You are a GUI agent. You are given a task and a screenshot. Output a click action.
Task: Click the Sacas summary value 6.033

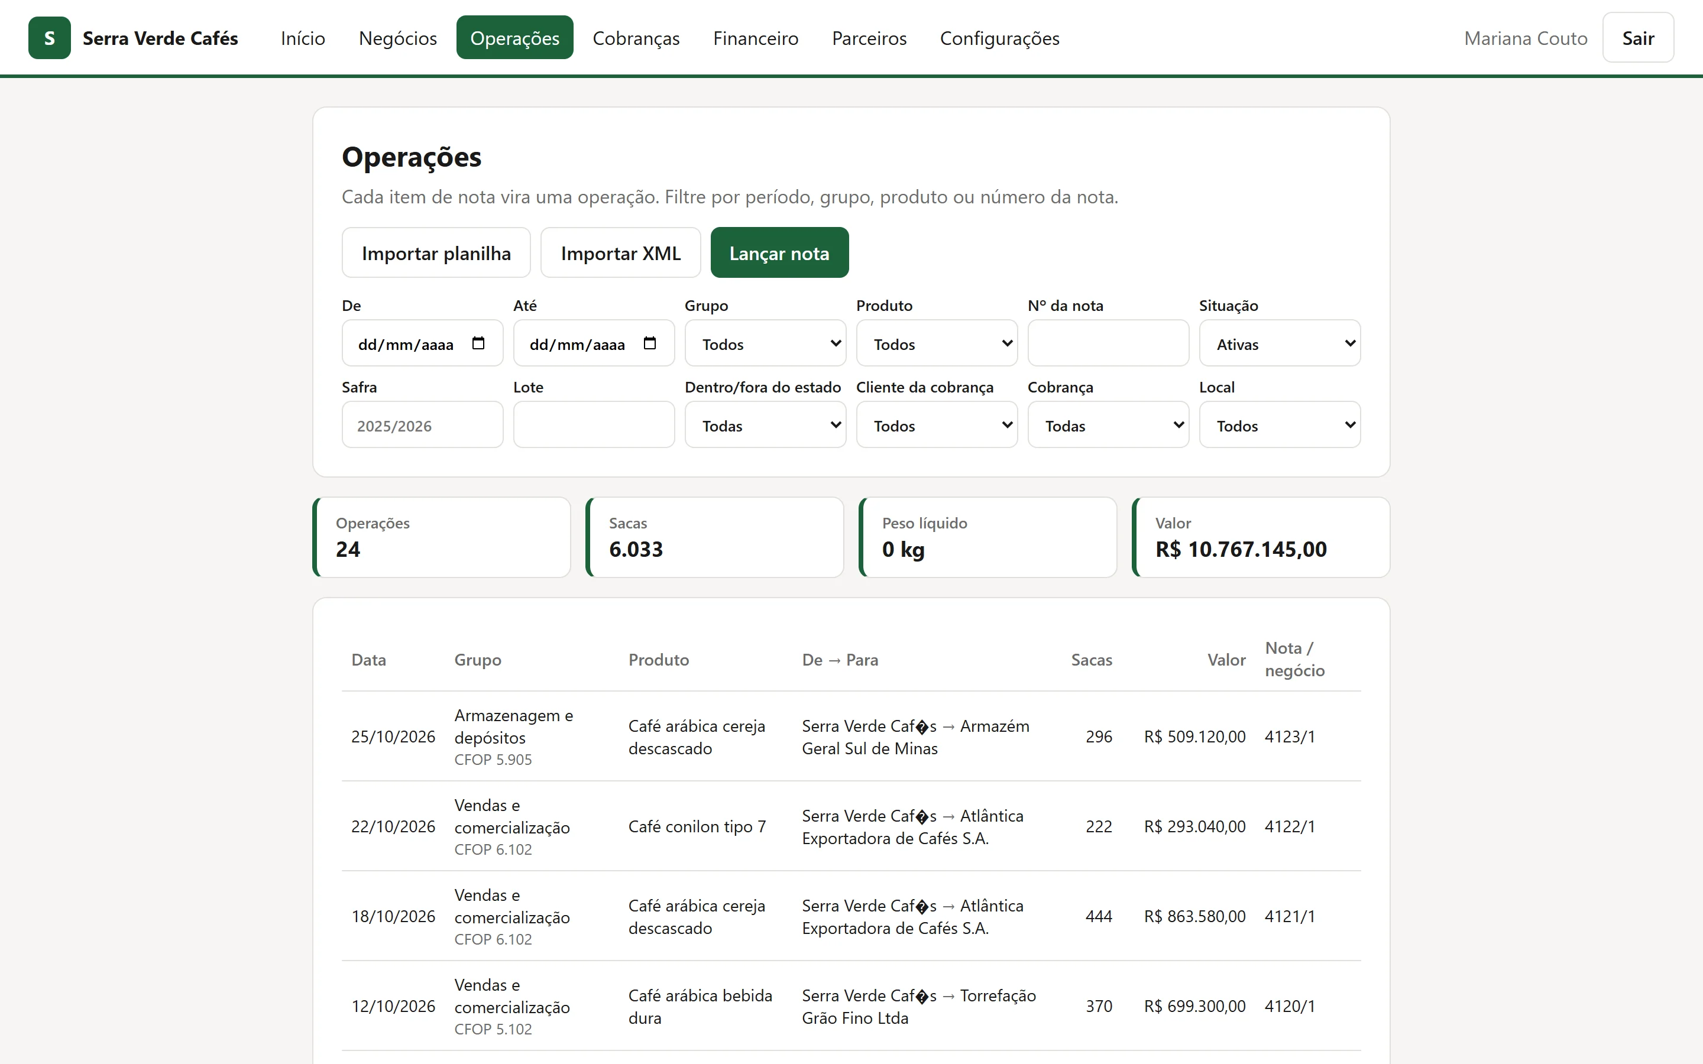tap(636, 550)
